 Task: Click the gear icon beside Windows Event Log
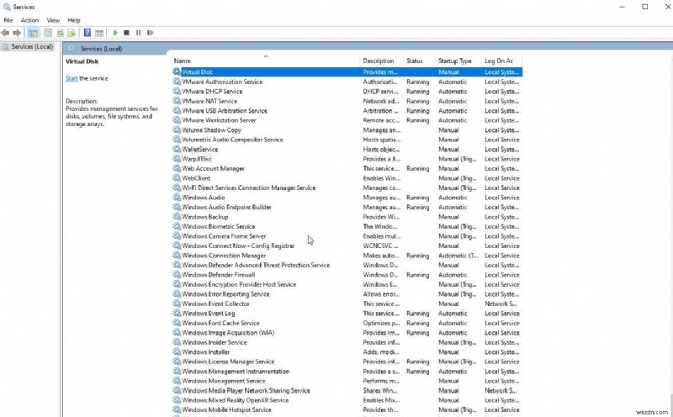click(177, 314)
